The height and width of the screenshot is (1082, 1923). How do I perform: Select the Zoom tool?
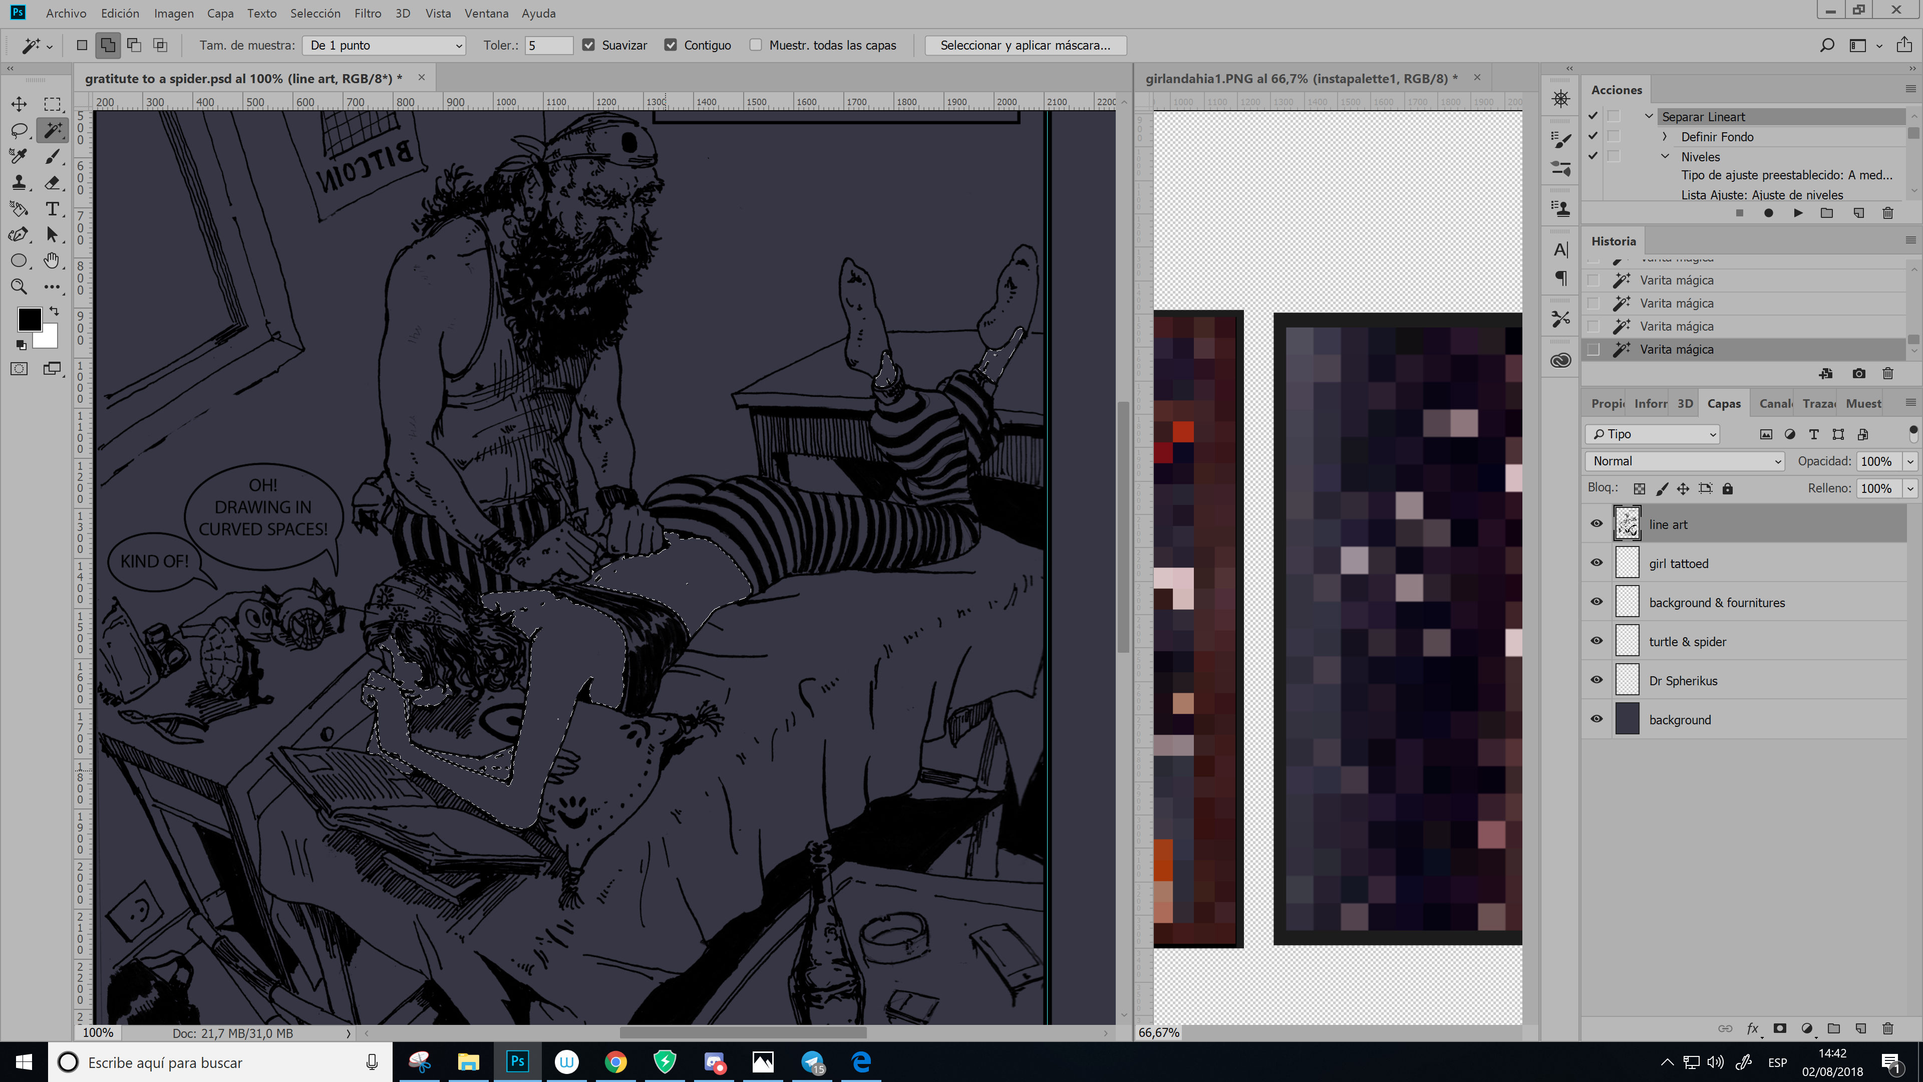(19, 287)
